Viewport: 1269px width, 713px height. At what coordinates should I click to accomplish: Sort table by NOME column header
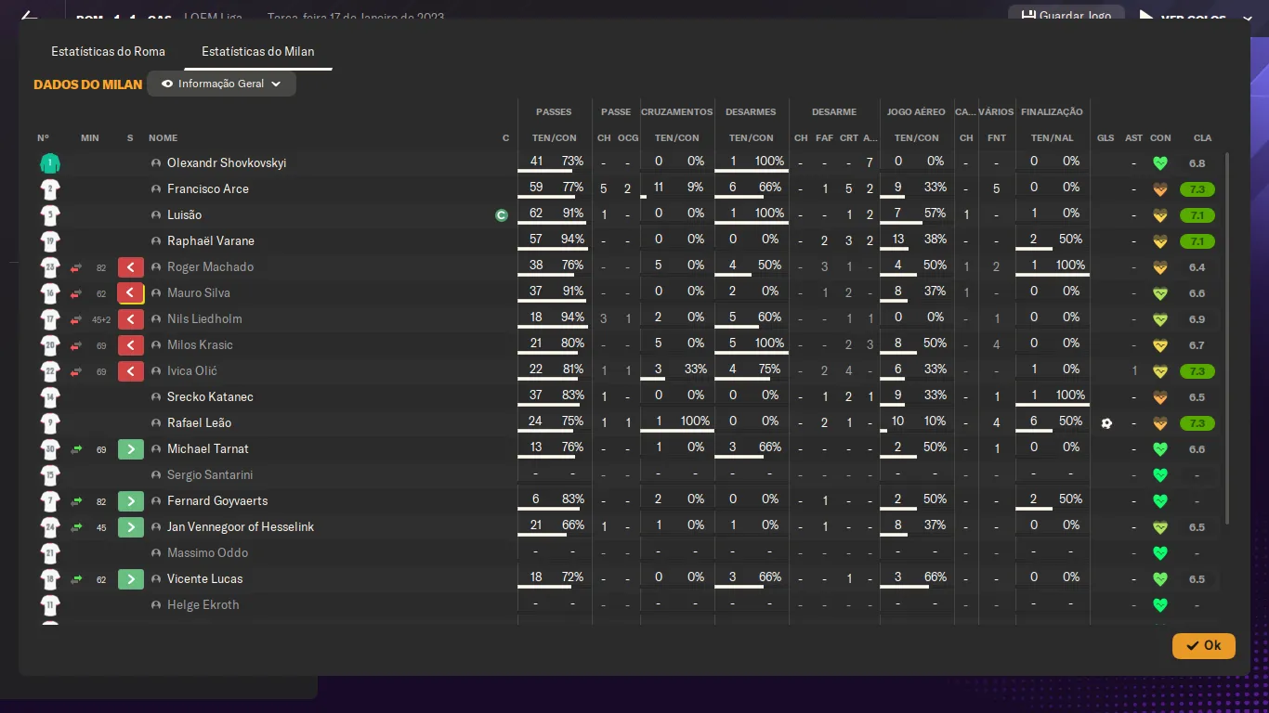tap(163, 138)
